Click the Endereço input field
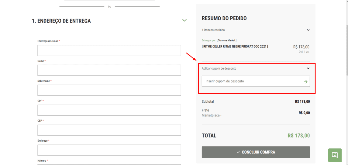 [x=109, y=150]
